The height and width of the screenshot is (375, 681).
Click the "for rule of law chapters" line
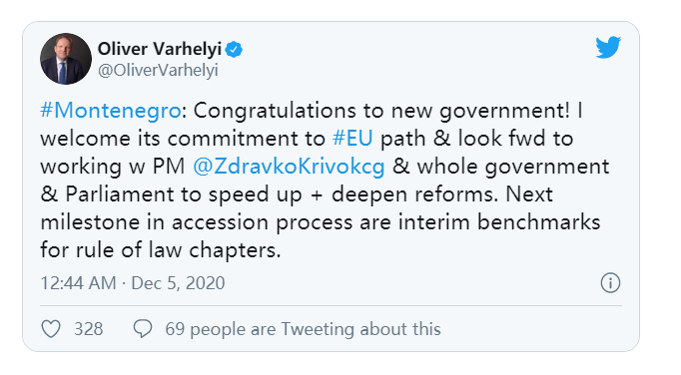pyautogui.click(x=160, y=250)
